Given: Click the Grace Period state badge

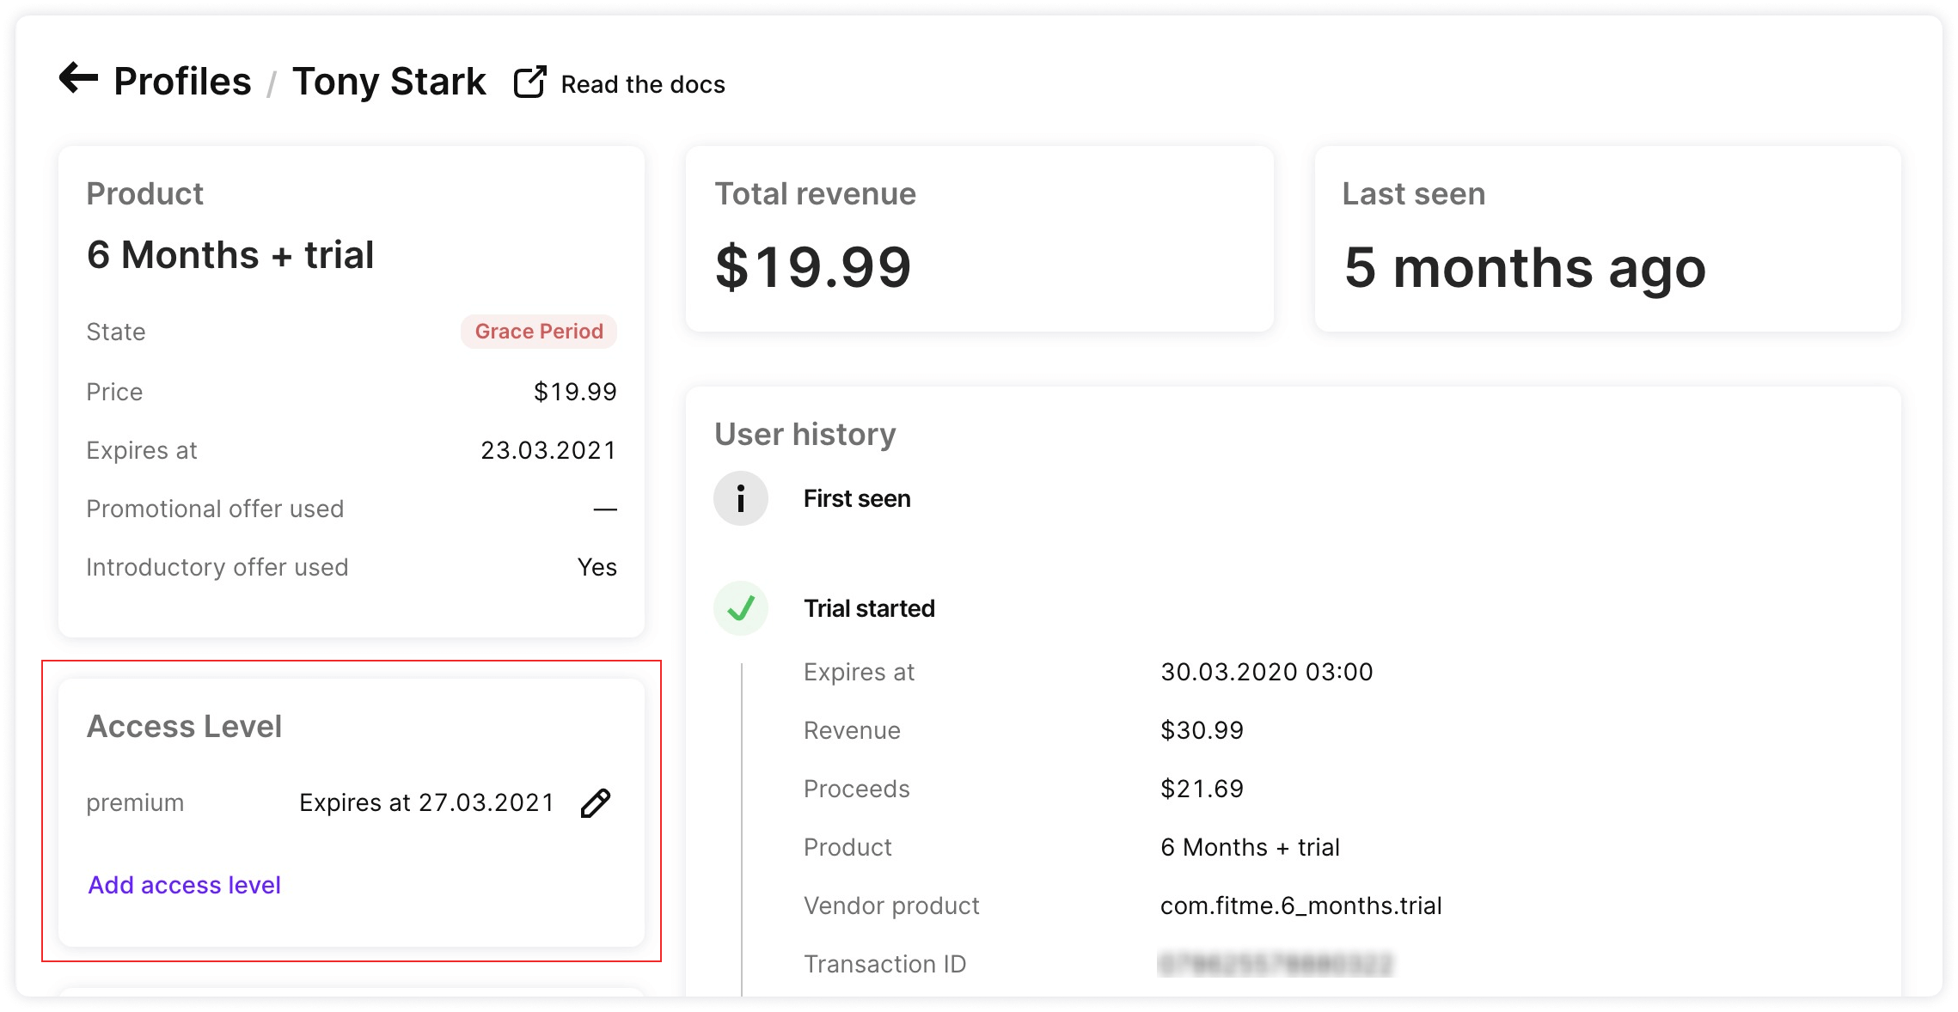Looking at the screenshot, I should [x=539, y=332].
